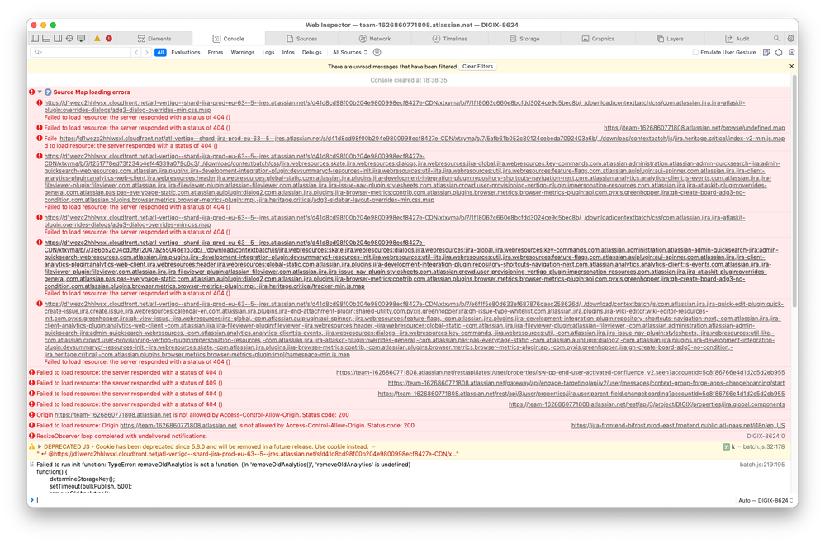Switch to the Network tab
The width and height of the screenshot is (825, 543).
[375, 38]
